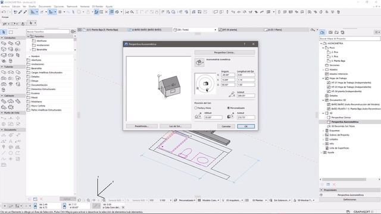This screenshot has width=381, height=214.
Task: Click the Predefinido button
Action: click(142, 126)
